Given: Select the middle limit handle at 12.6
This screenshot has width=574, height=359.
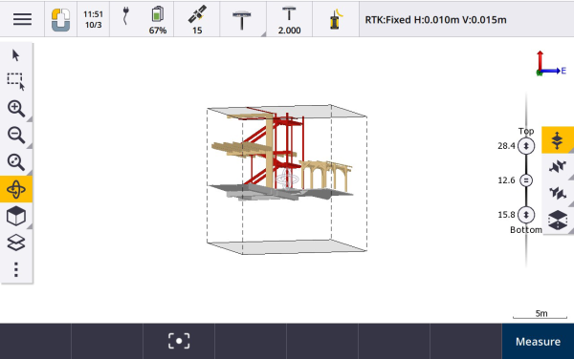Looking at the screenshot, I should [526, 180].
